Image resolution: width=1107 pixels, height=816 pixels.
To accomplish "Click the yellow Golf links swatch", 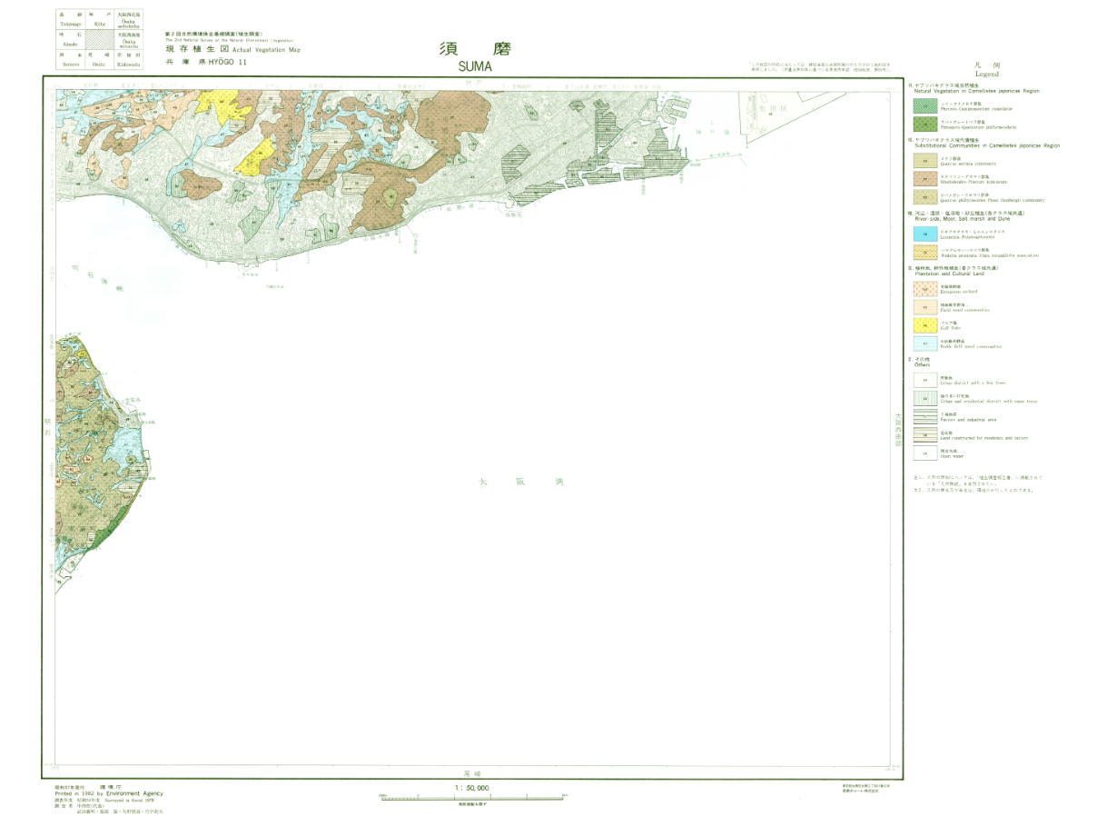I will point(924,325).
